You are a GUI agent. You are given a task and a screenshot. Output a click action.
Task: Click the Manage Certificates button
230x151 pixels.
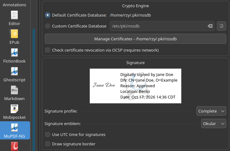point(135,39)
